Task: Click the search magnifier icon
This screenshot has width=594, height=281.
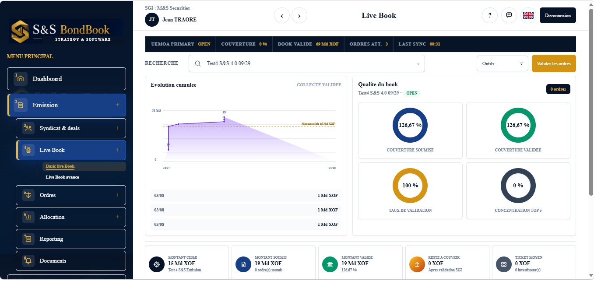Action: pyautogui.click(x=198, y=63)
